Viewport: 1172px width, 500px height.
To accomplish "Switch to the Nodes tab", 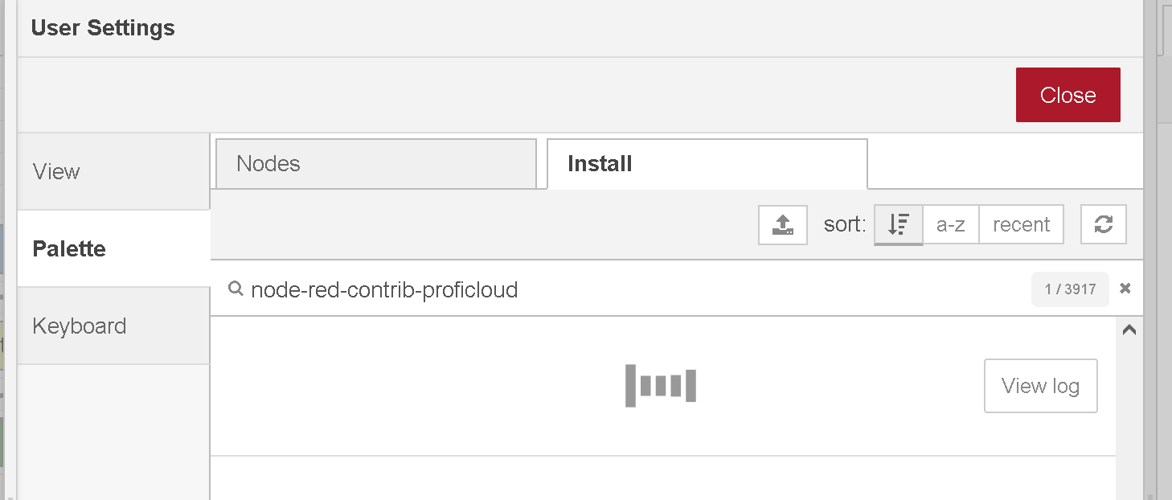I will tap(376, 164).
